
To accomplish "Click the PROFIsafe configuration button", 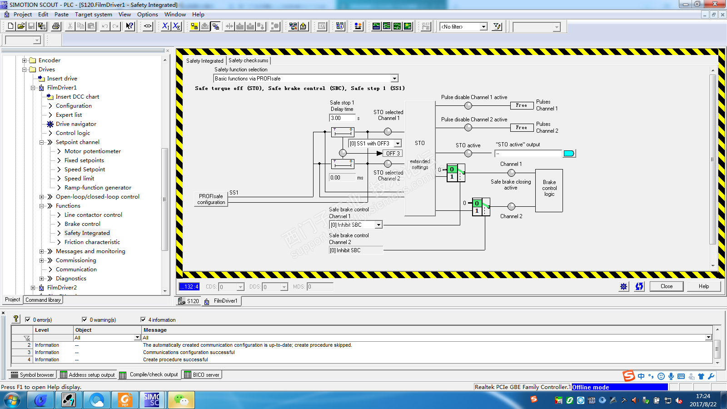I will (x=211, y=199).
